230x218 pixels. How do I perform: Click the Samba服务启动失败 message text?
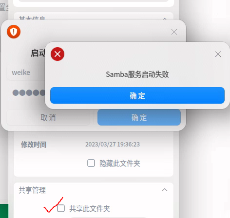[137, 74]
